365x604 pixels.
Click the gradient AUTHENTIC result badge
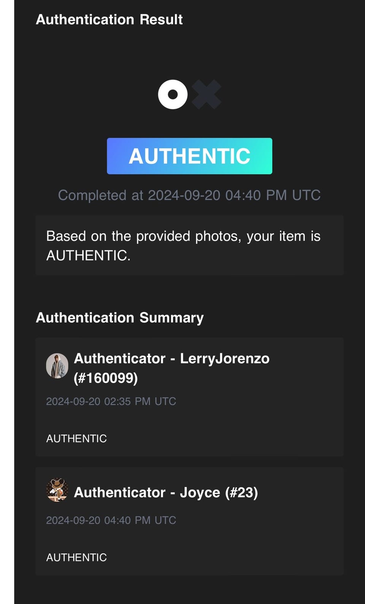[189, 156]
